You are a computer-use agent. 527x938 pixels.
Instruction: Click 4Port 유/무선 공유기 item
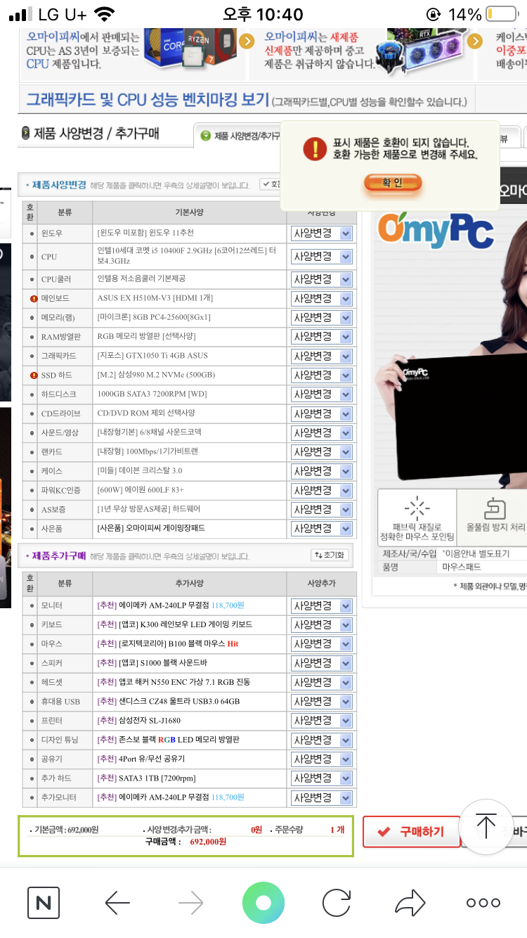tap(152, 759)
